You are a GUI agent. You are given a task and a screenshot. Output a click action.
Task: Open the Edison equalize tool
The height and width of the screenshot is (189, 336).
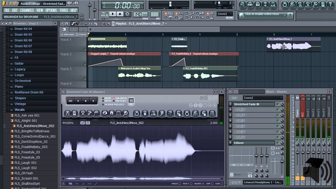click(x=154, y=113)
